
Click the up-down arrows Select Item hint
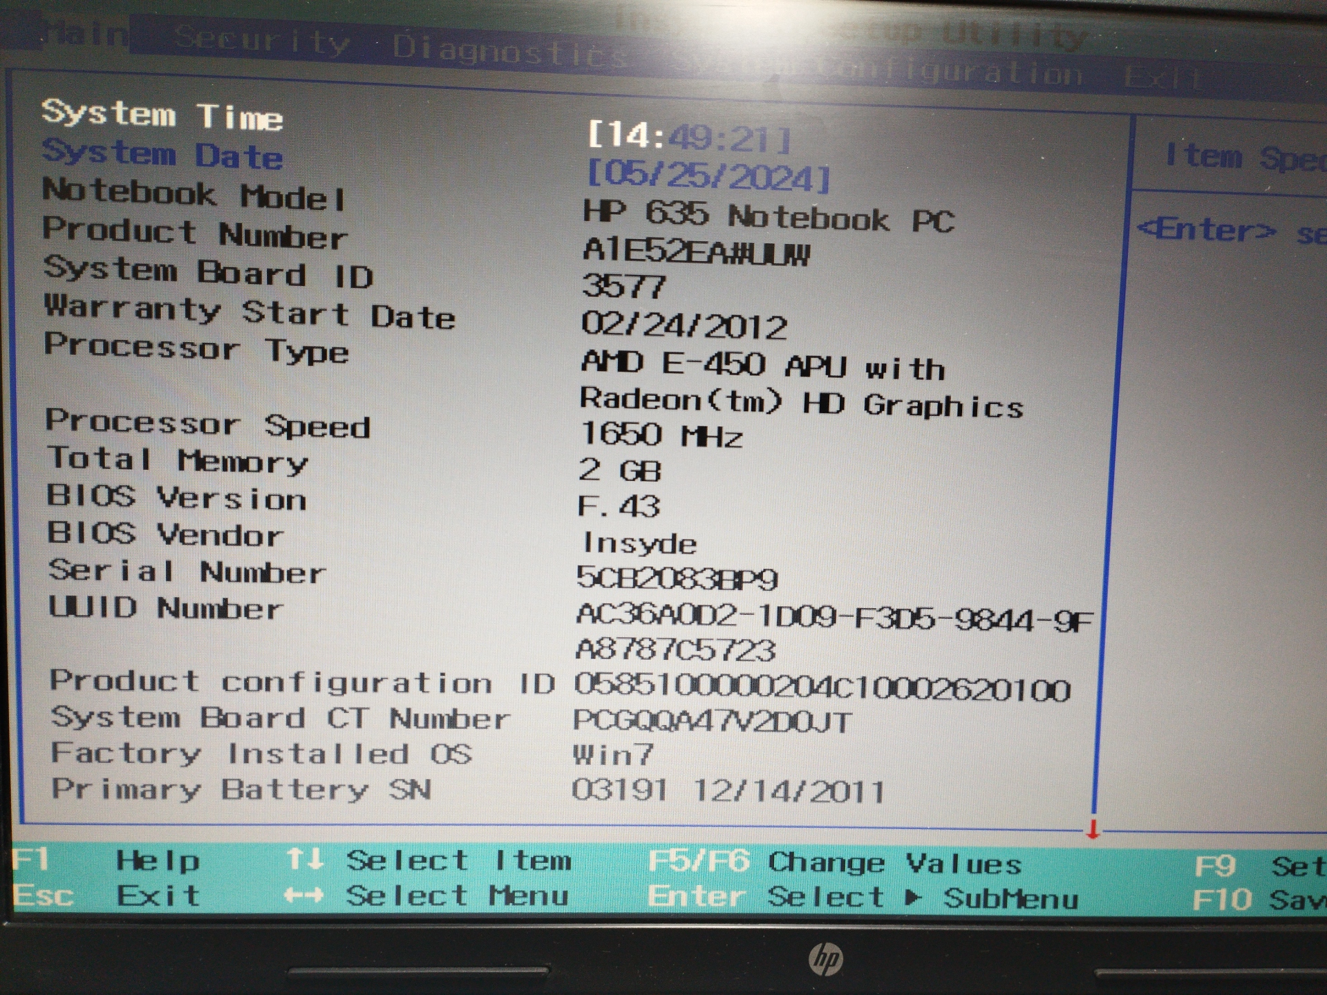[x=429, y=860]
